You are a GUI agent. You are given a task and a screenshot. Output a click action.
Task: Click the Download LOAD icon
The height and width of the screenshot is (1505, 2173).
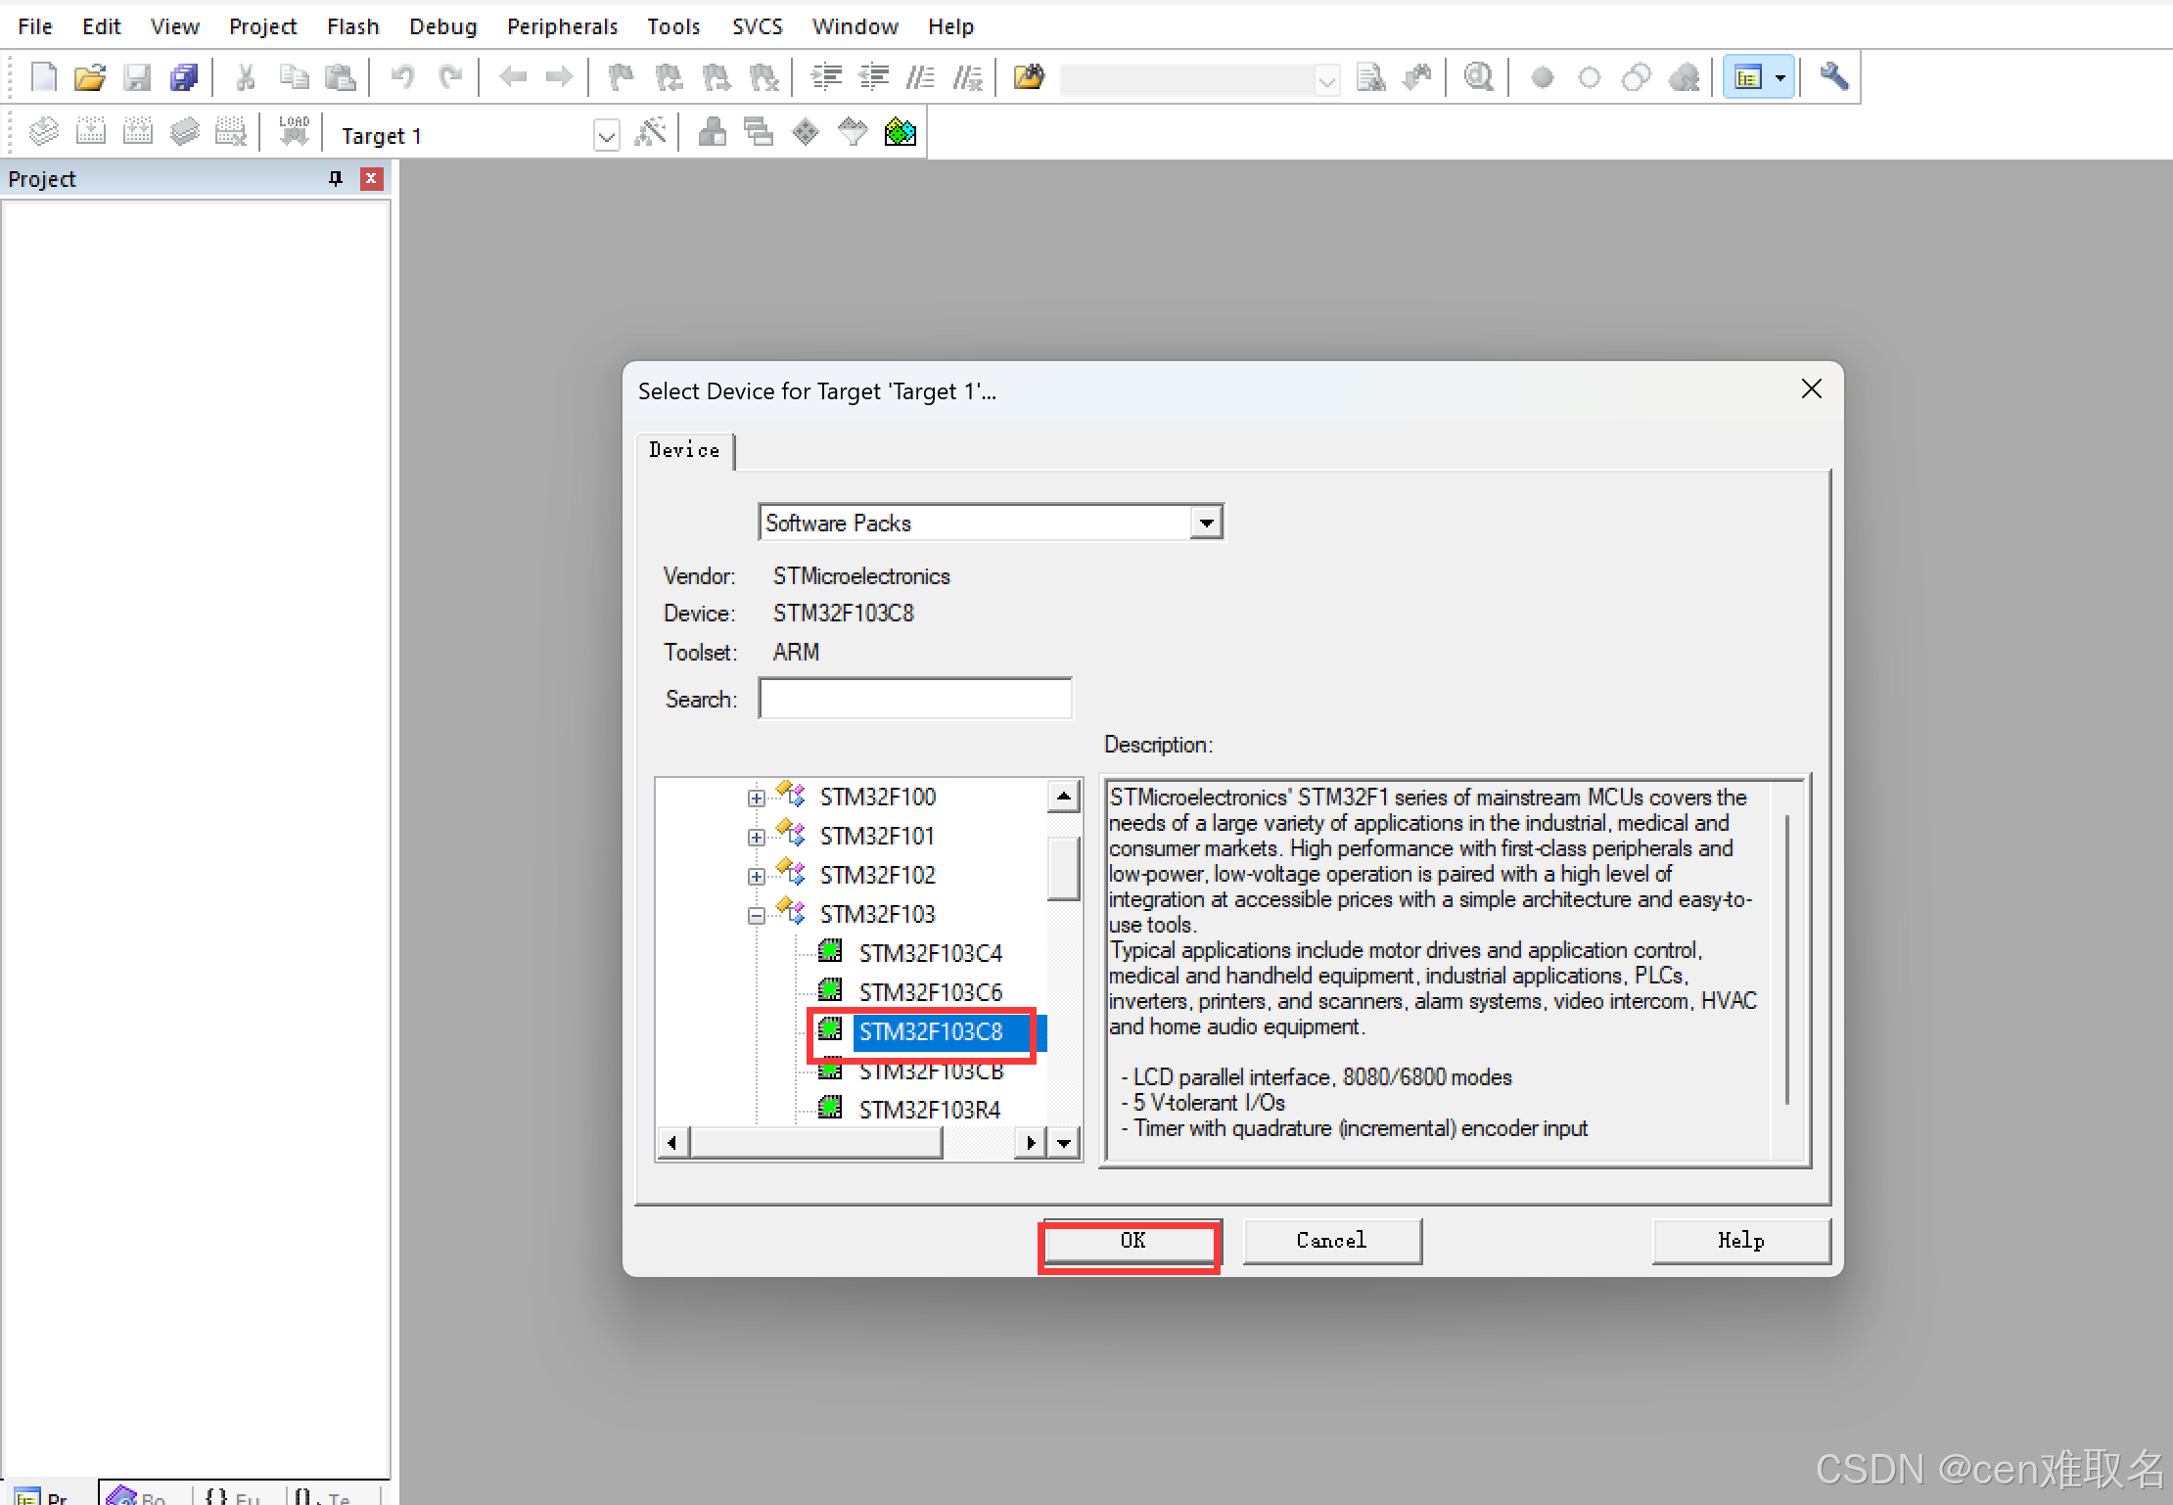pos(293,132)
